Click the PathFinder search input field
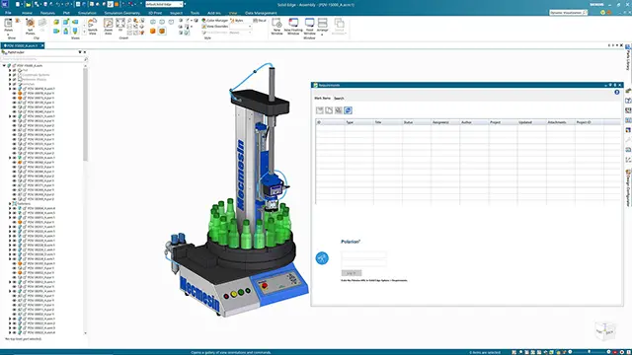632x355 pixels. [44, 59]
